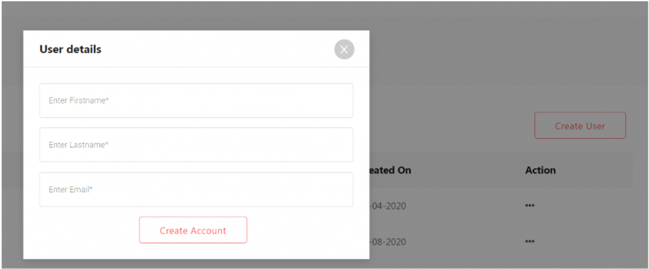Open actions menu for 04-2020 row
Screen dimensions: 649x269
(x=529, y=206)
